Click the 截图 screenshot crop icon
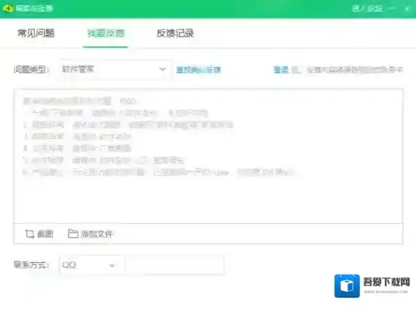The image size is (416, 313). (x=29, y=234)
